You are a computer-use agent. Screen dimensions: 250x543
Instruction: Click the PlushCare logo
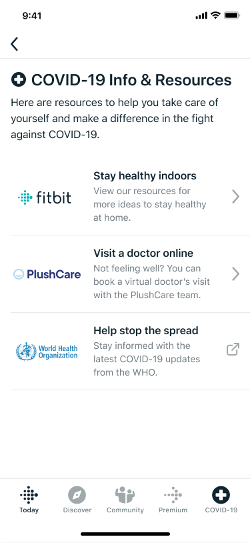coord(47,275)
